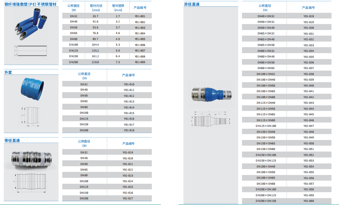The height and width of the screenshot is (205, 339).
Task: Click the 外套 section heading
Action: click(8, 72)
